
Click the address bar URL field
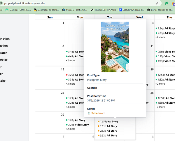[x=78, y=3]
